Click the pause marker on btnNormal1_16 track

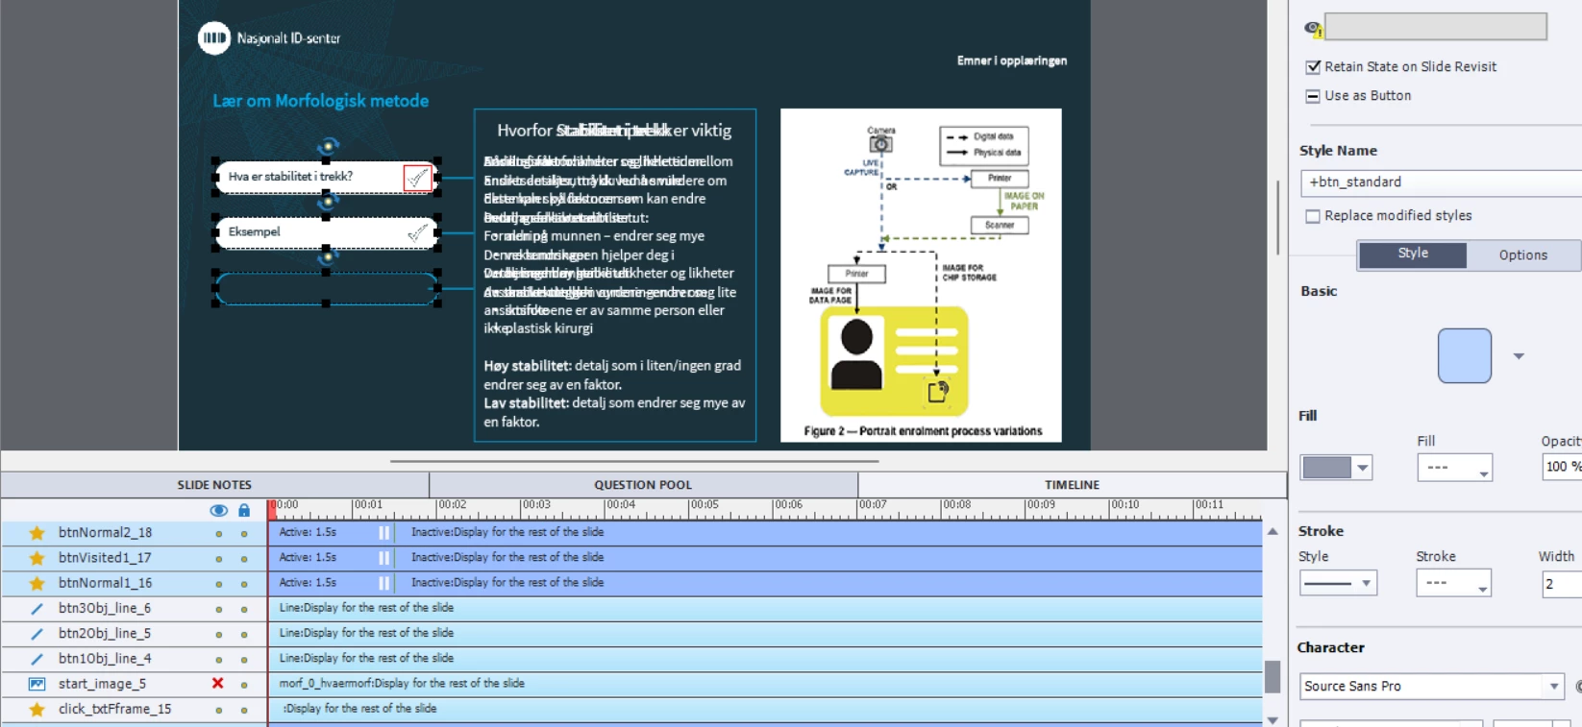(x=384, y=583)
